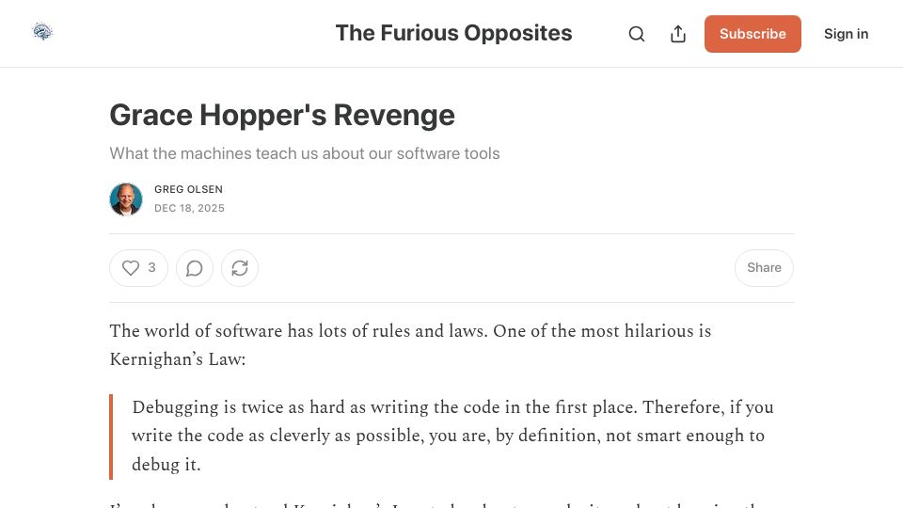Click the Sign in link

pyautogui.click(x=846, y=34)
